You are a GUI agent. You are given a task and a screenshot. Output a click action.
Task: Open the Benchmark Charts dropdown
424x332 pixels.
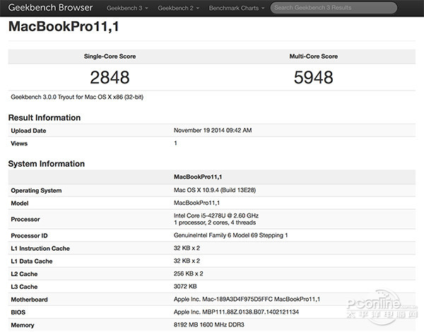point(237,8)
